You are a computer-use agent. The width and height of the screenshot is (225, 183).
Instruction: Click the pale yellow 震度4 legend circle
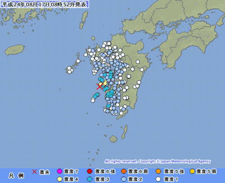click(59, 179)
